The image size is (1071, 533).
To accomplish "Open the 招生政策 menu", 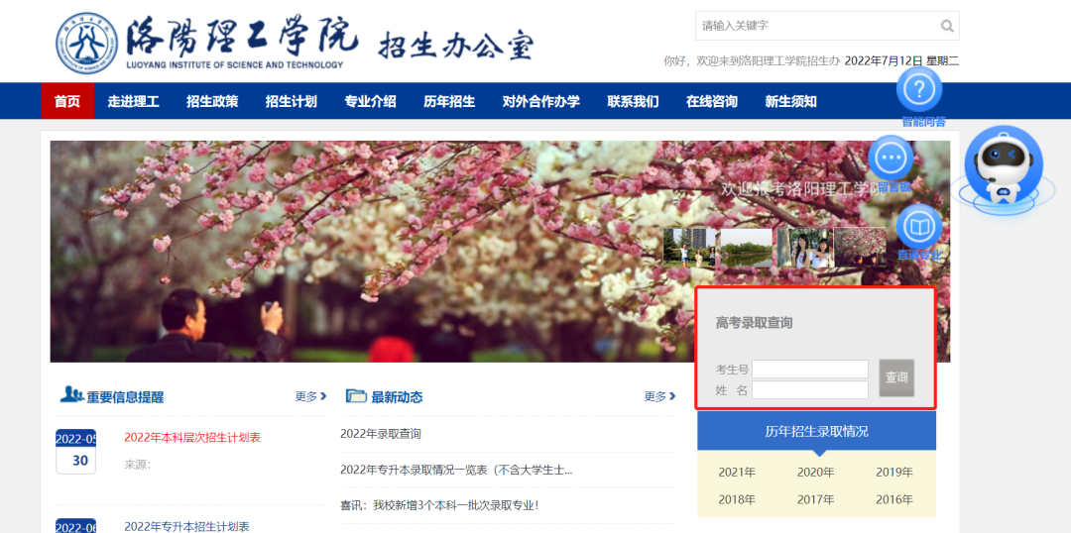I will (x=212, y=102).
